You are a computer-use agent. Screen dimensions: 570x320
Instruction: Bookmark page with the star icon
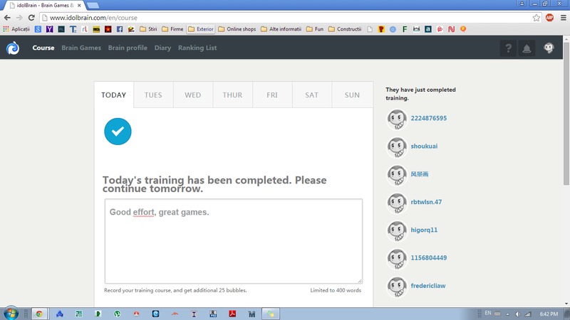pos(536,17)
